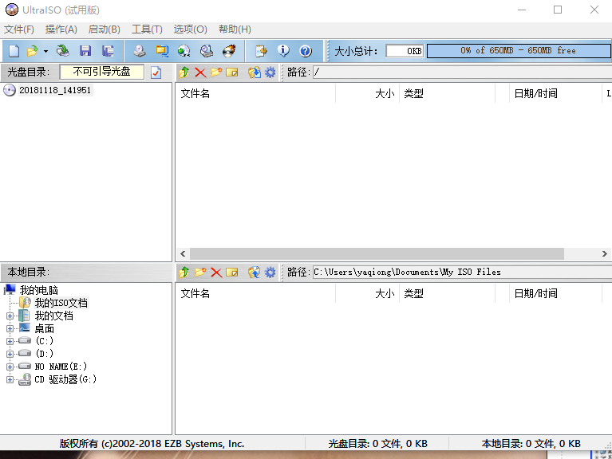The image size is (612, 459).
Task: Open the 选项(O) menu
Action: click(190, 29)
